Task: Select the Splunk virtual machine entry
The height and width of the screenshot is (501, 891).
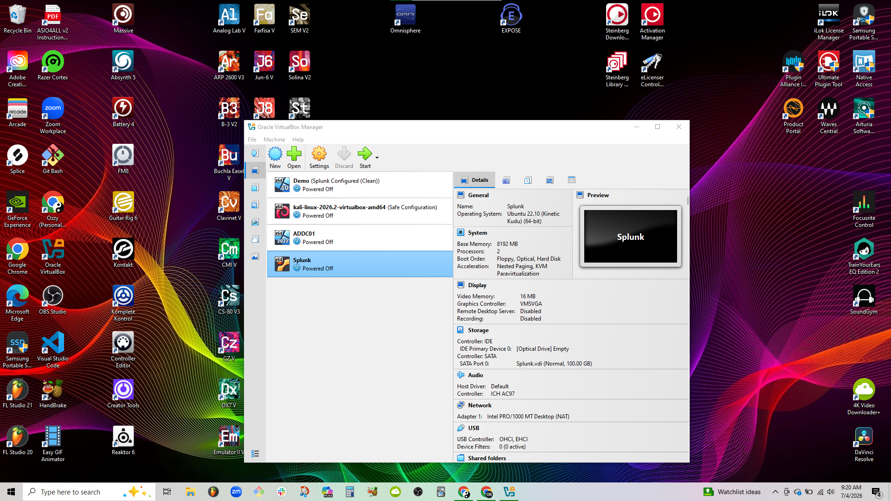Action: [x=360, y=264]
